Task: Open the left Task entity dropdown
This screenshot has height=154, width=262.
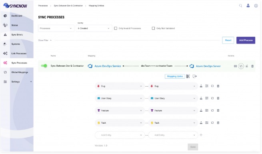Action: [120, 123]
